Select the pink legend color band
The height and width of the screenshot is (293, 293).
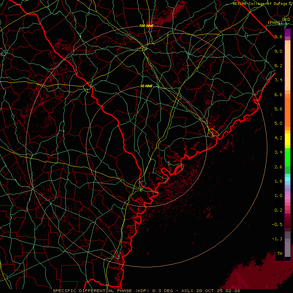click(x=287, y=197)
